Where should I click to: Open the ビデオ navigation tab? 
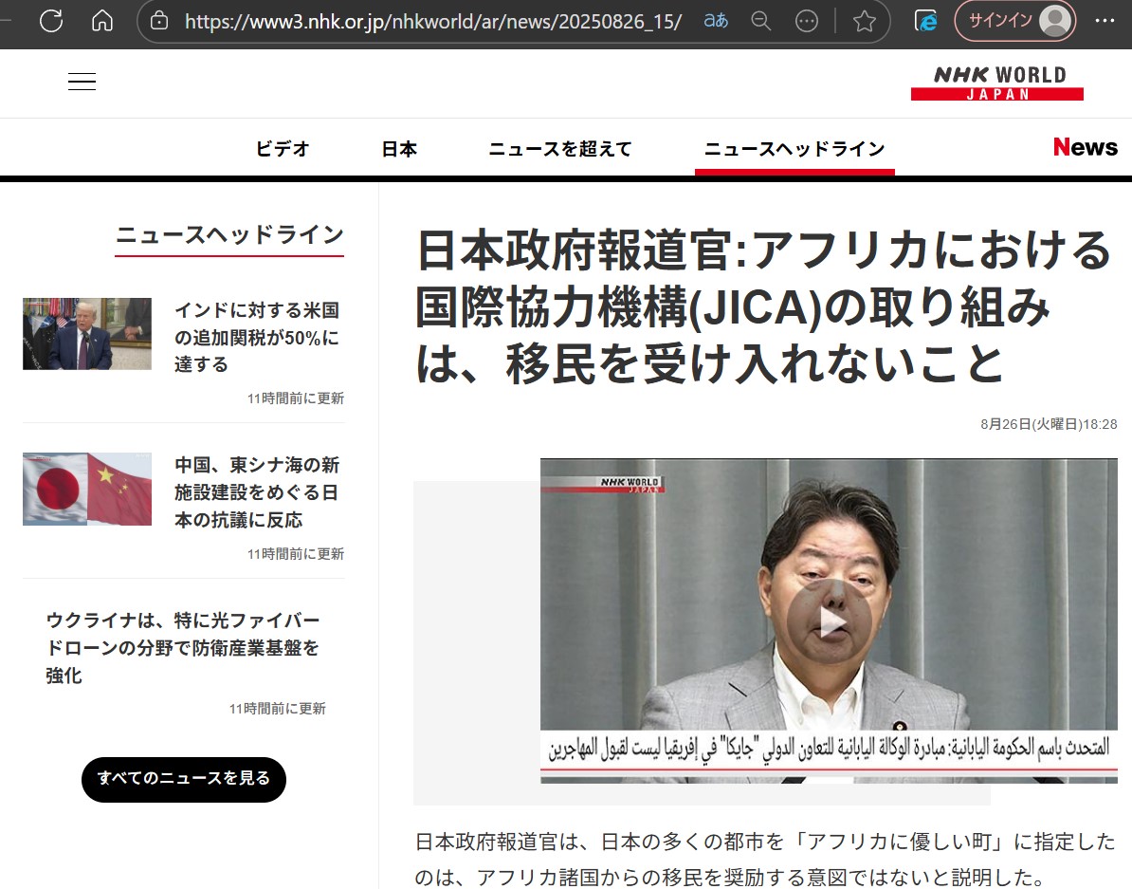283,149
